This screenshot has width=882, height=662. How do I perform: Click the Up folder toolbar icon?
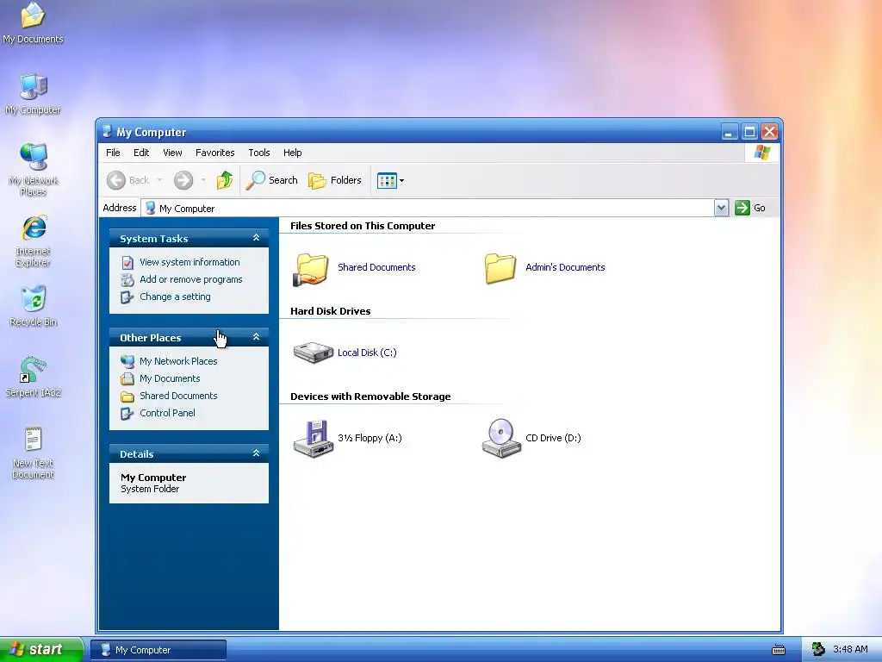pos(225,180)
